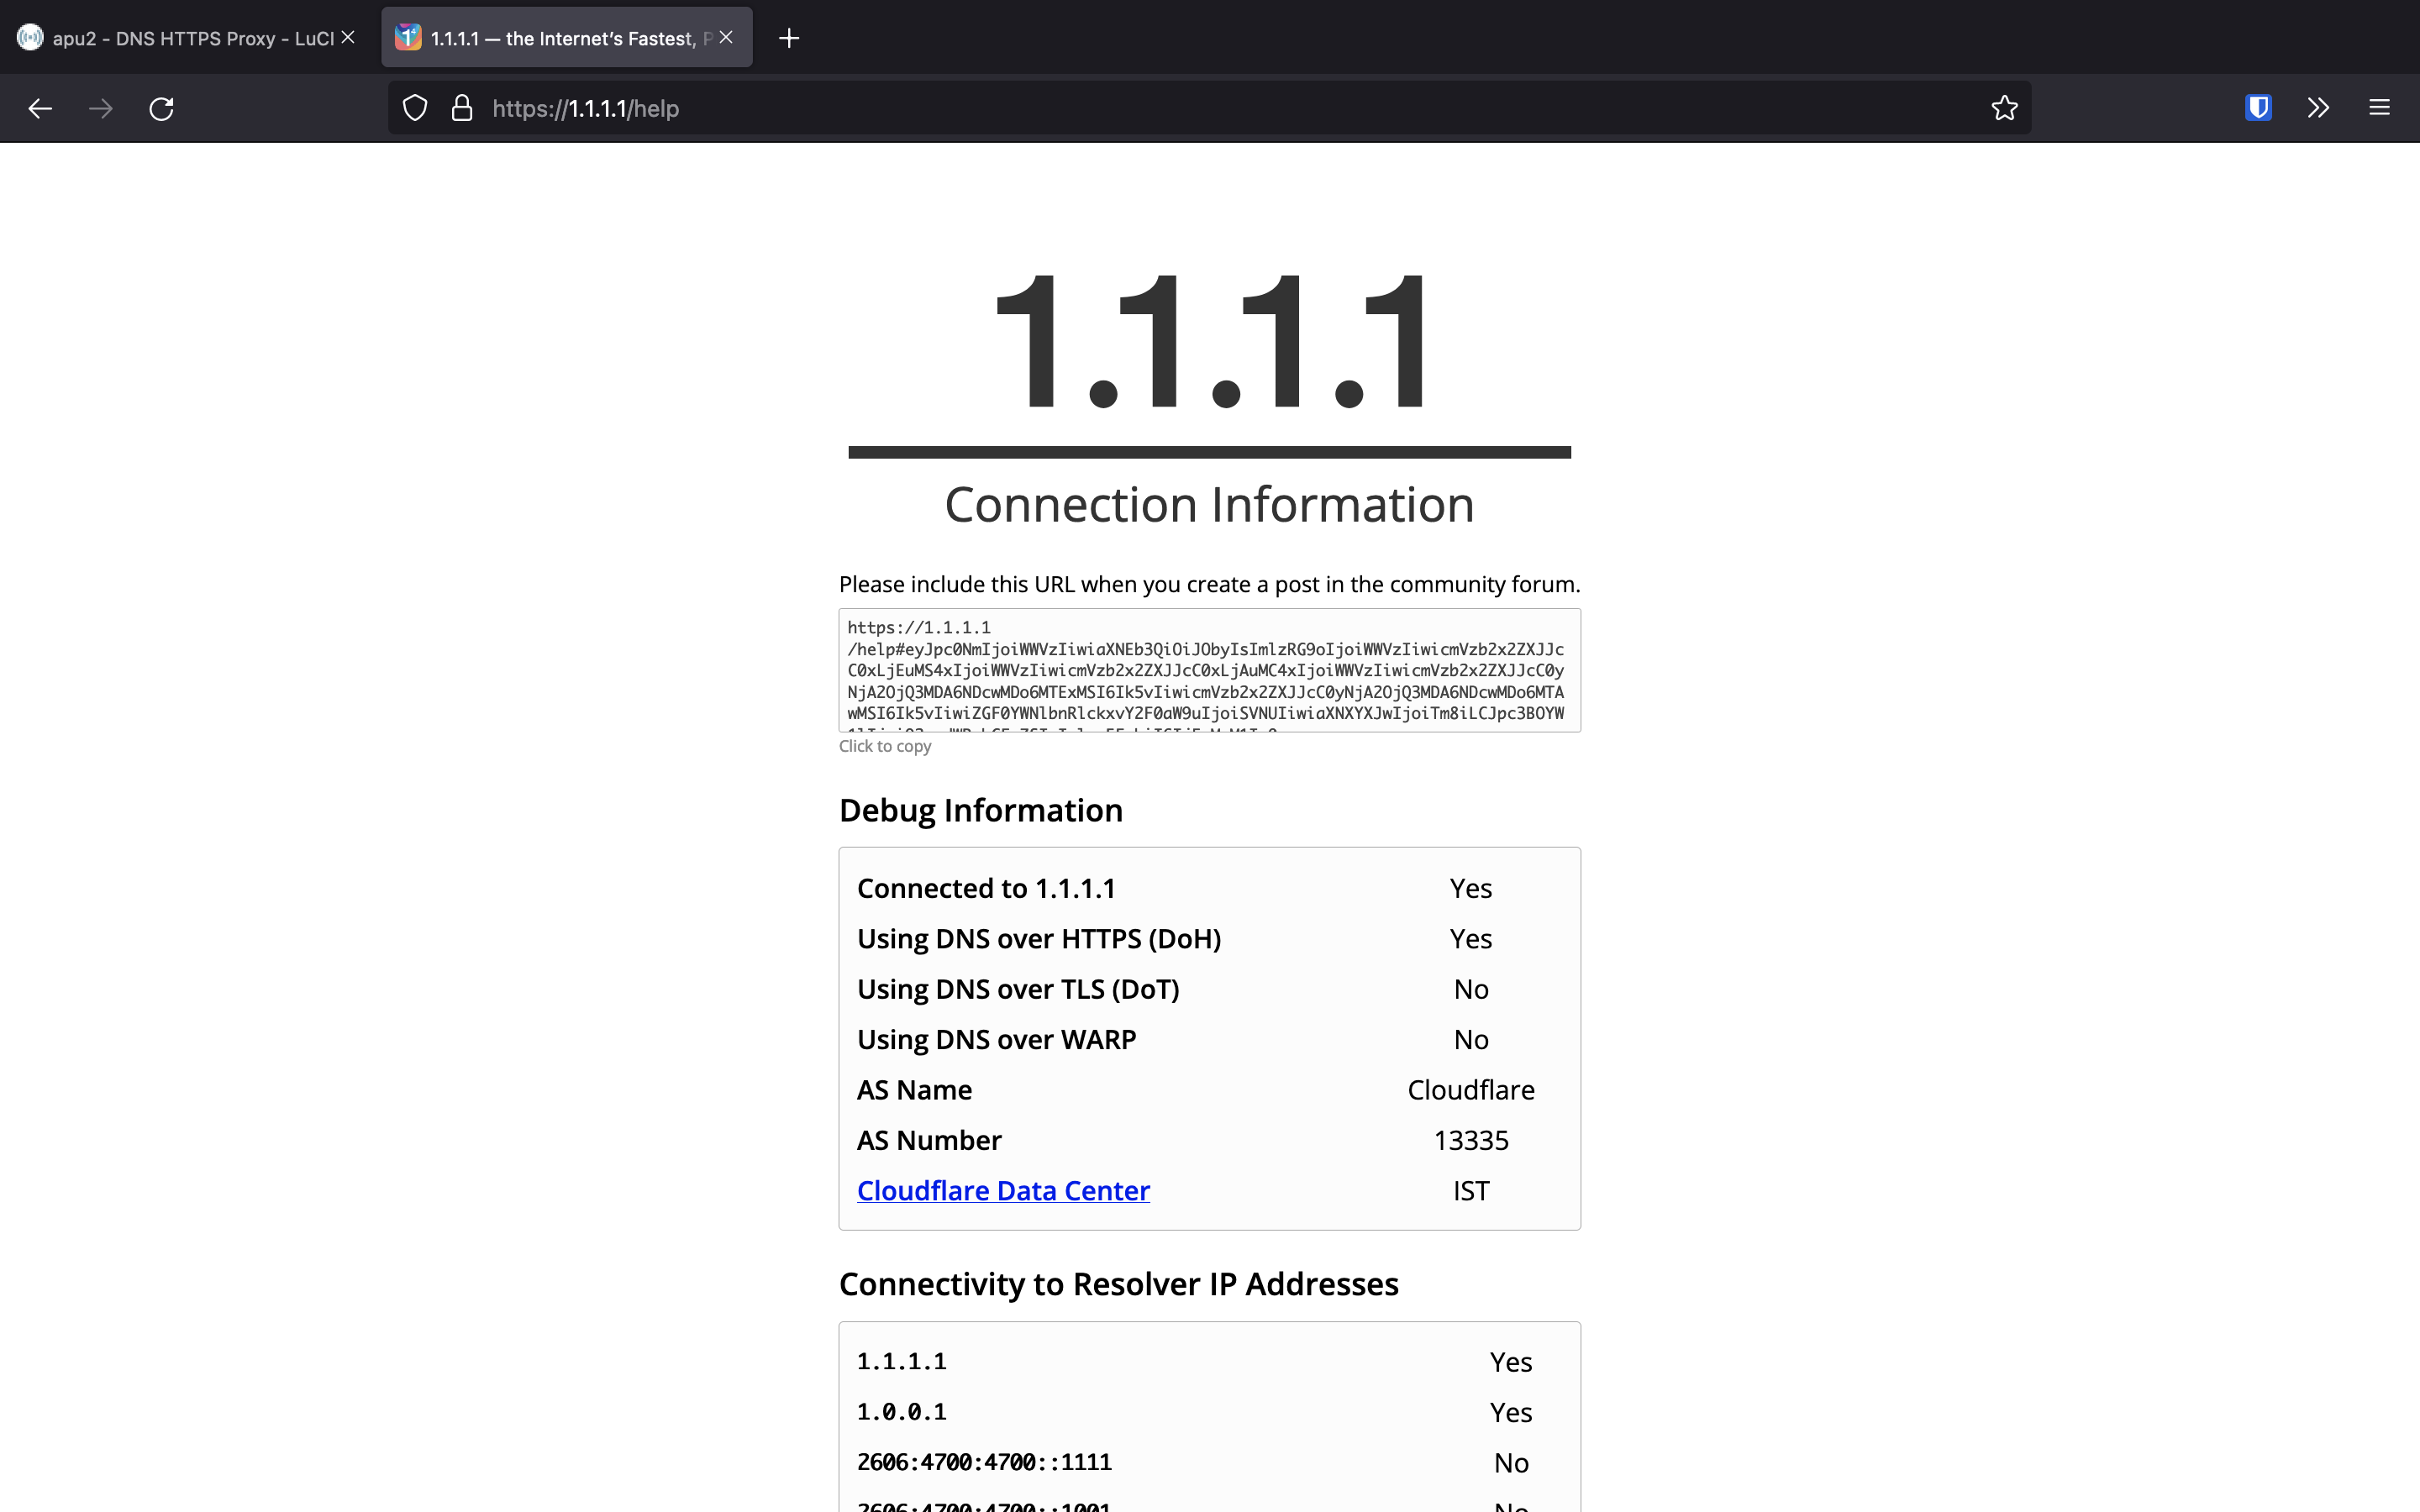Expand more tools overflow chevrons

(x=2318, y=108)
